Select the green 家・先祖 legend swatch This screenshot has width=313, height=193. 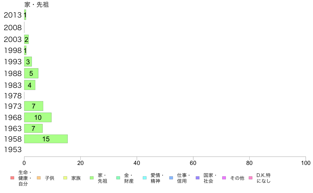pos(92,178)
